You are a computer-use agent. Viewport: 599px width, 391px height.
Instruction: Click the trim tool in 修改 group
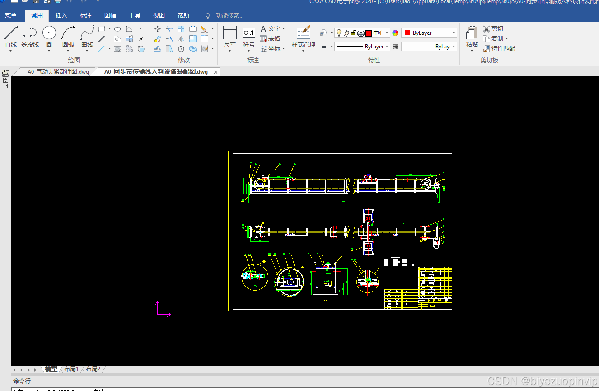tap(169, 29)
